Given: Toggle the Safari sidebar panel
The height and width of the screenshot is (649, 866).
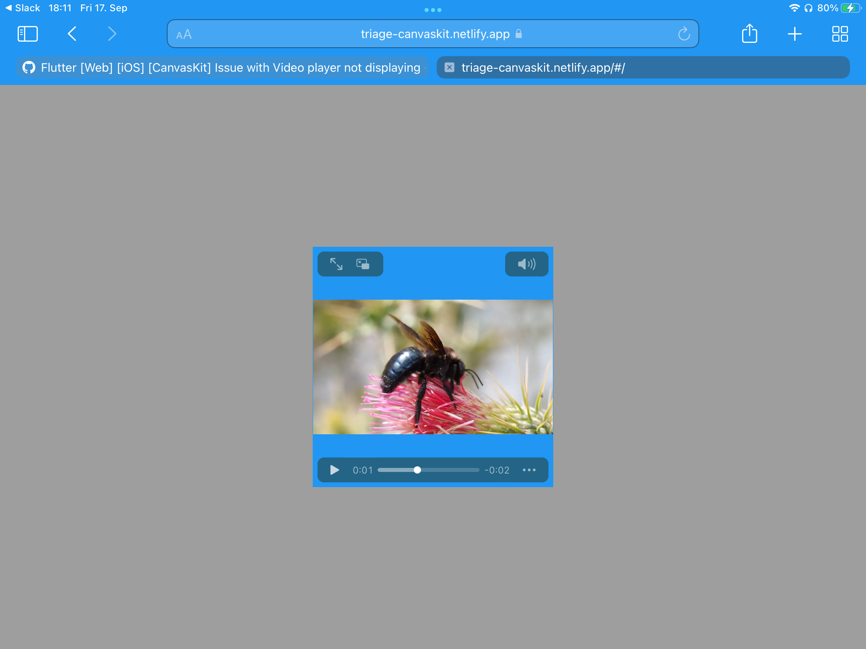Looking at the screenshot, I should [x=28, y=34].
